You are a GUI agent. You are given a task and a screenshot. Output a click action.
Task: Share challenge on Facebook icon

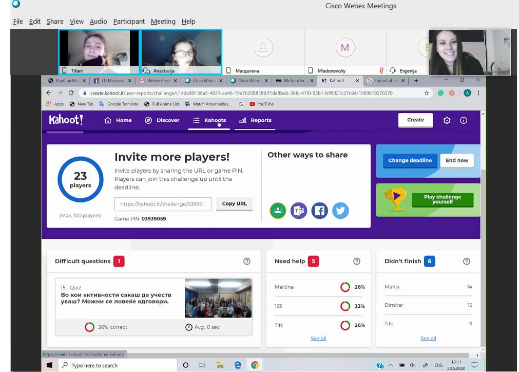319,211
